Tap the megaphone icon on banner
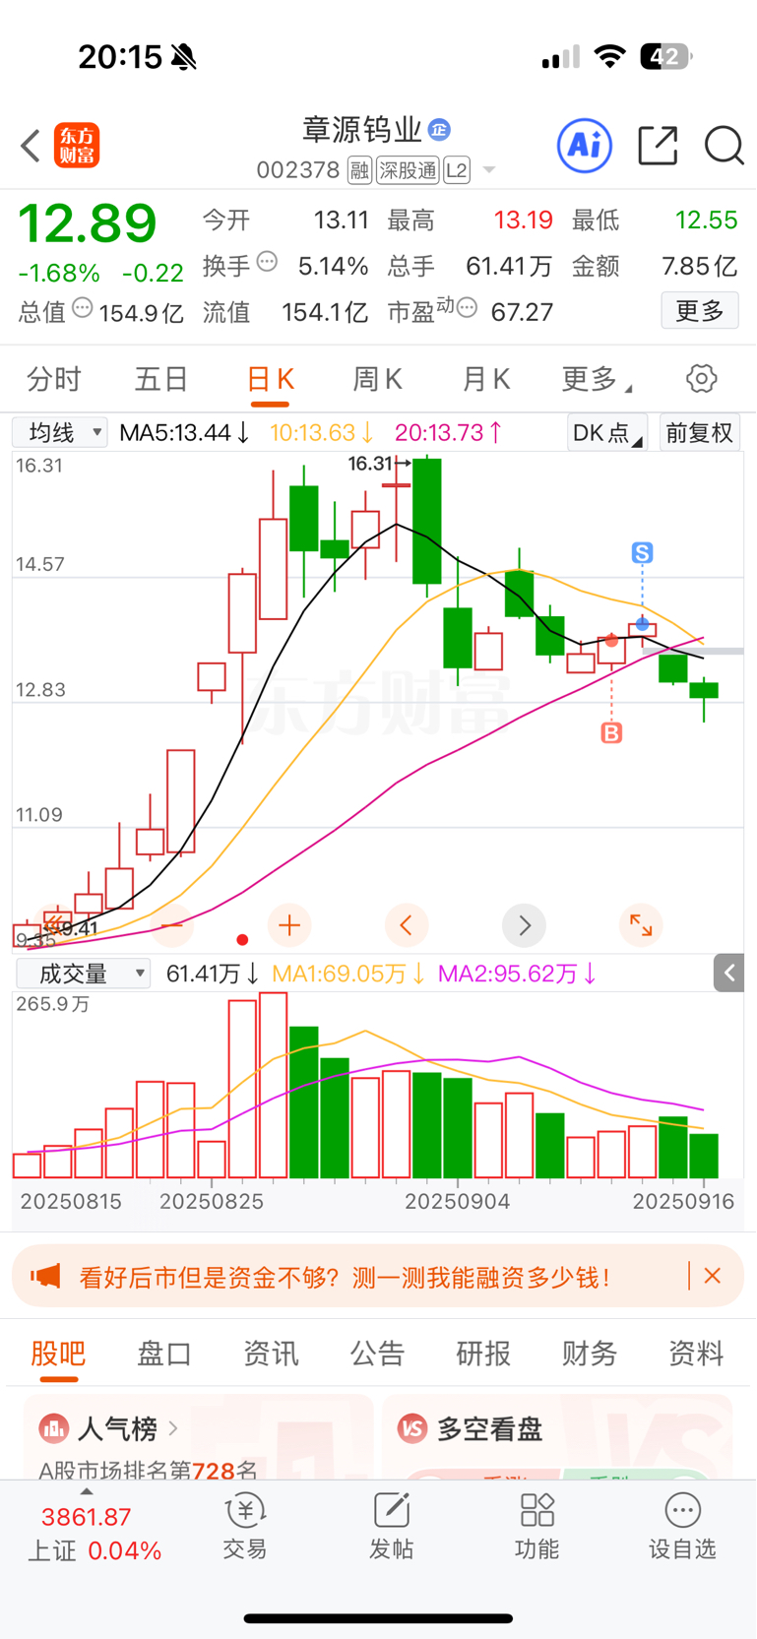757x1639 pixels. coord(45,1277)
